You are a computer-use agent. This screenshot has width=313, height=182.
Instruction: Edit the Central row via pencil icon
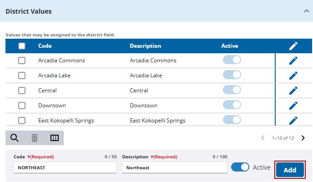(293, 91)
